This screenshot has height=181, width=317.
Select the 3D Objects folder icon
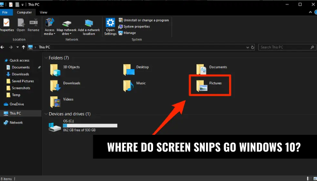(55, 70)
